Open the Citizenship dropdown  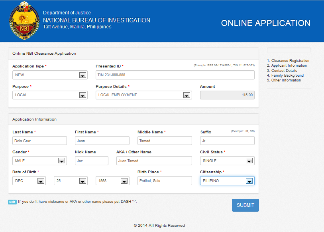[227, 180]
